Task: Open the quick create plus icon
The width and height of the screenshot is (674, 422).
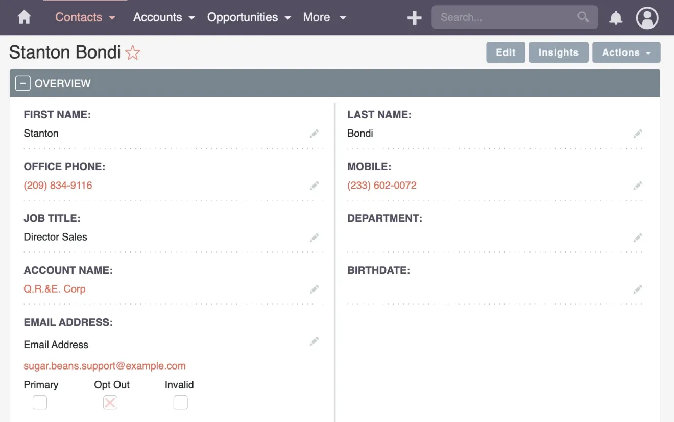Action: (414, 17)
